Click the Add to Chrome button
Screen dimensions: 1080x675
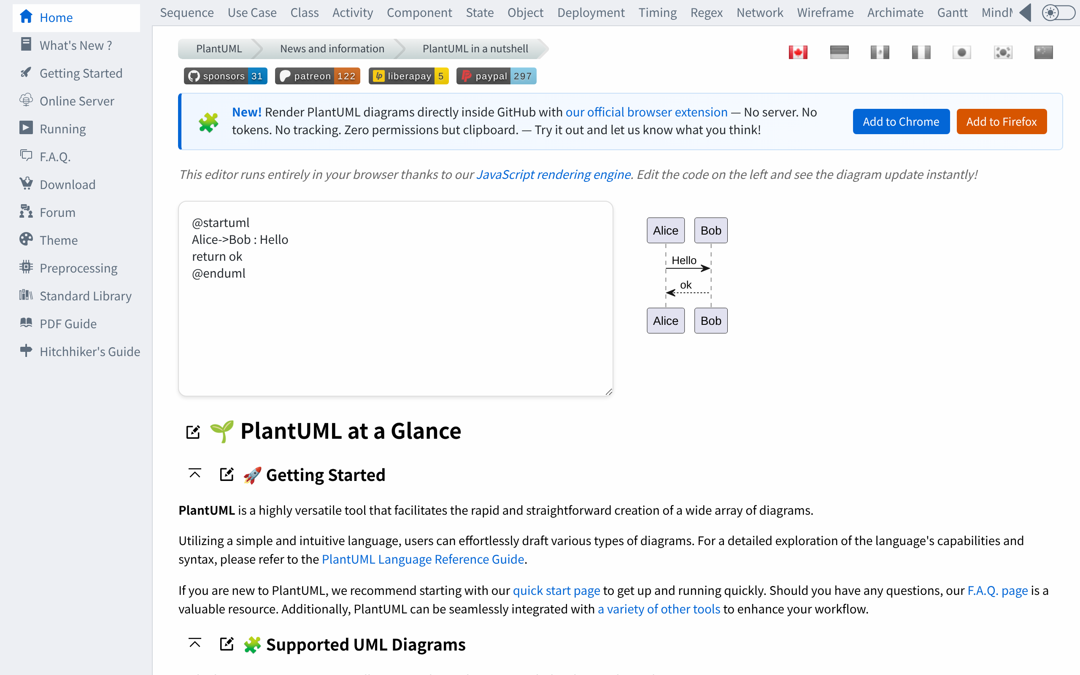(901, 121)
